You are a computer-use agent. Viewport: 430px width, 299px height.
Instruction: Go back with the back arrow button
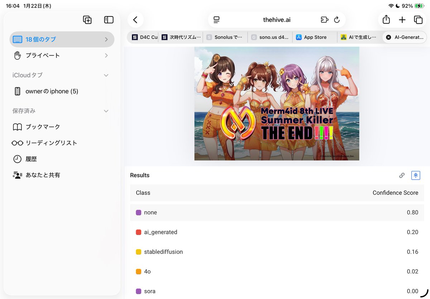(x=135, y=20)
